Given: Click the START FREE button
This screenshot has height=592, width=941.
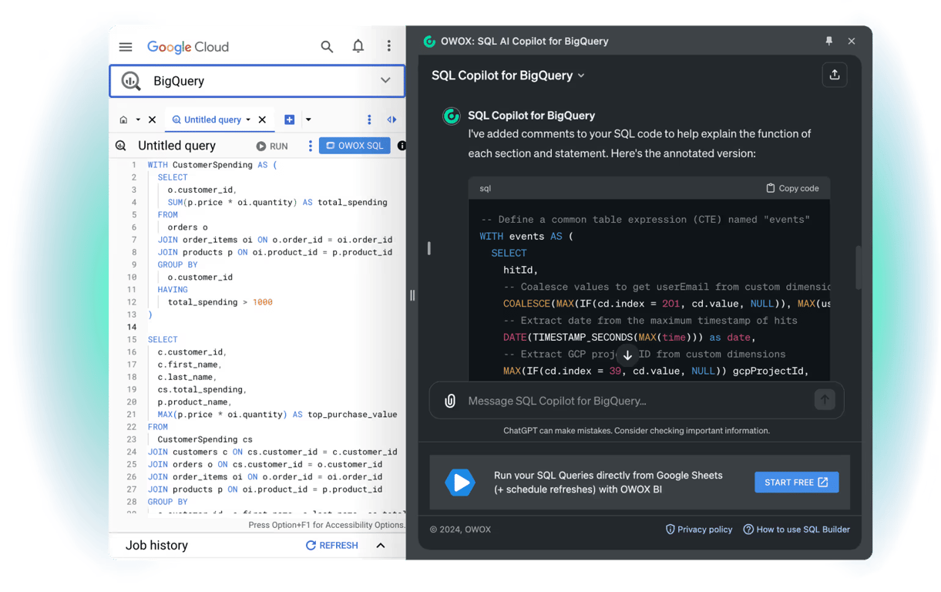Looking at the screenshot, I should [796, 482].
